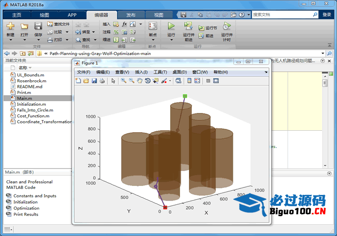Click the Run Section (运行节) button
Image resolution: width=337 pixels, height=236 pixels.
(x=207, y=28)
